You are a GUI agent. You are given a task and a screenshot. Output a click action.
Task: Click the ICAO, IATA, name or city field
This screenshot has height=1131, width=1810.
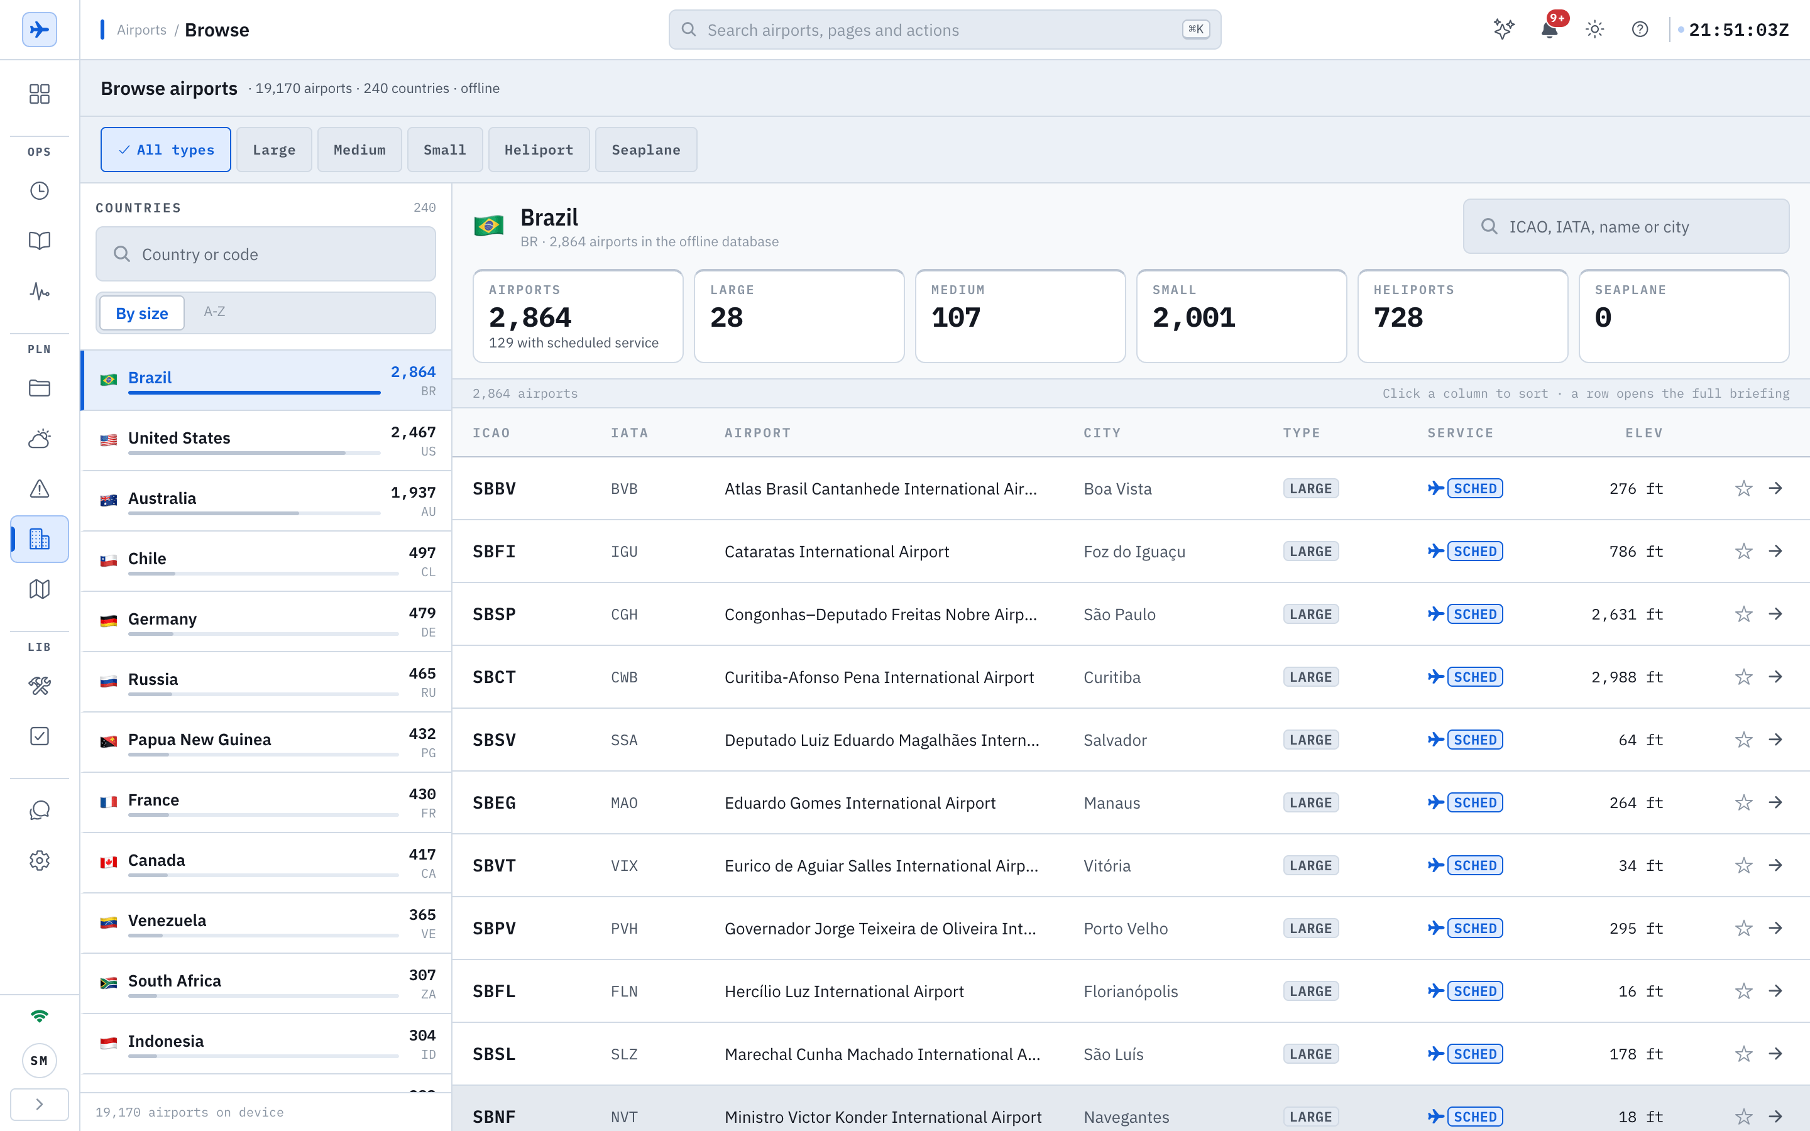click(1625, 227)
